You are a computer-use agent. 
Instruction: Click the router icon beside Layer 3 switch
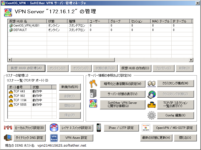point(54,128)
